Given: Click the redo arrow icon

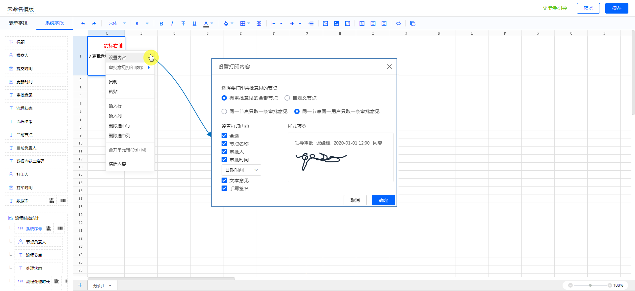Looking at the screenshot, I should tap(94, 23).
